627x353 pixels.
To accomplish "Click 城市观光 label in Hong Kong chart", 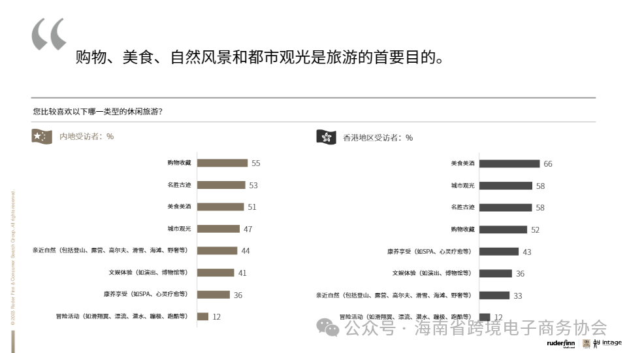I will (x=462, y=185).
